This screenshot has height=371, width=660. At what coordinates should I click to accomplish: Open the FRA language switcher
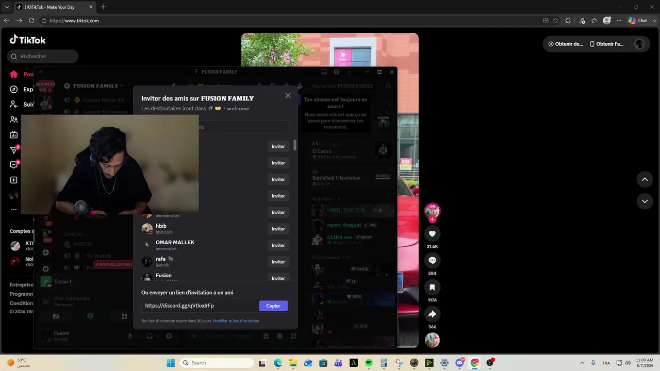point(606,363)
